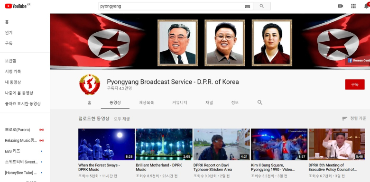This screenshot has height=182, width=370.
Task: Switch to the 커뮤니티 tab
Action: (x=180, y=102)
